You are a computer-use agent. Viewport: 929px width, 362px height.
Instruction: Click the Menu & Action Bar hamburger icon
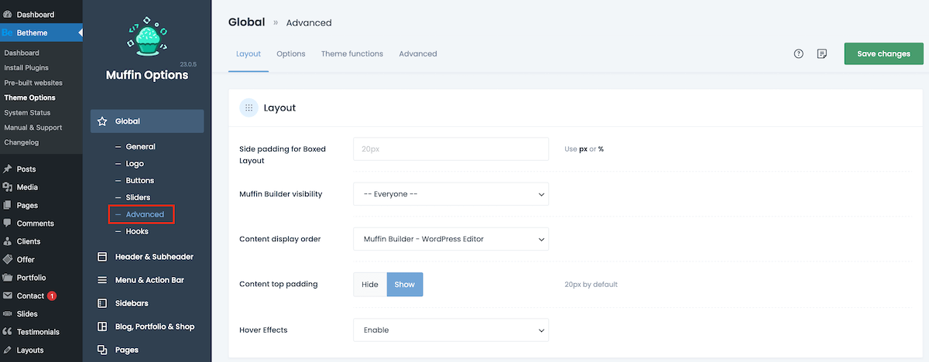(x=102, y=280)
